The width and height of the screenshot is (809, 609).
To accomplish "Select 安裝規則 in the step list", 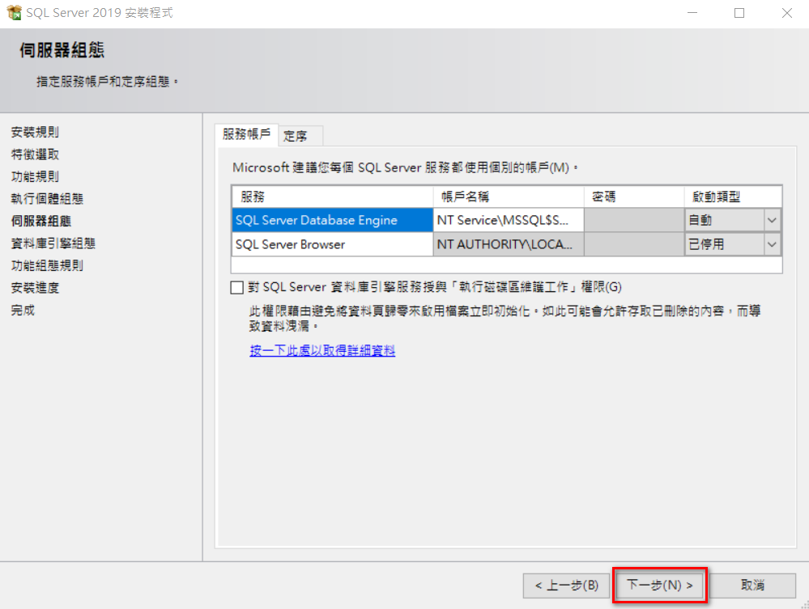I will point(35,133).
